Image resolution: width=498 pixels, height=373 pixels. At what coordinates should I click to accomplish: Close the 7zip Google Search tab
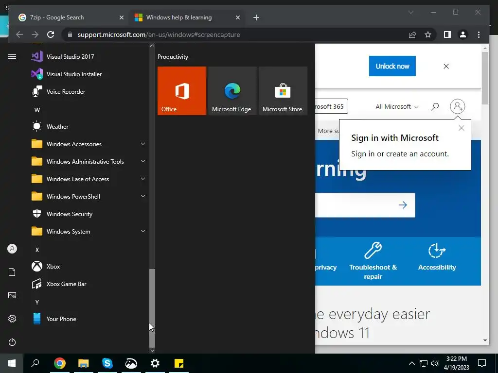click(121, 17)
